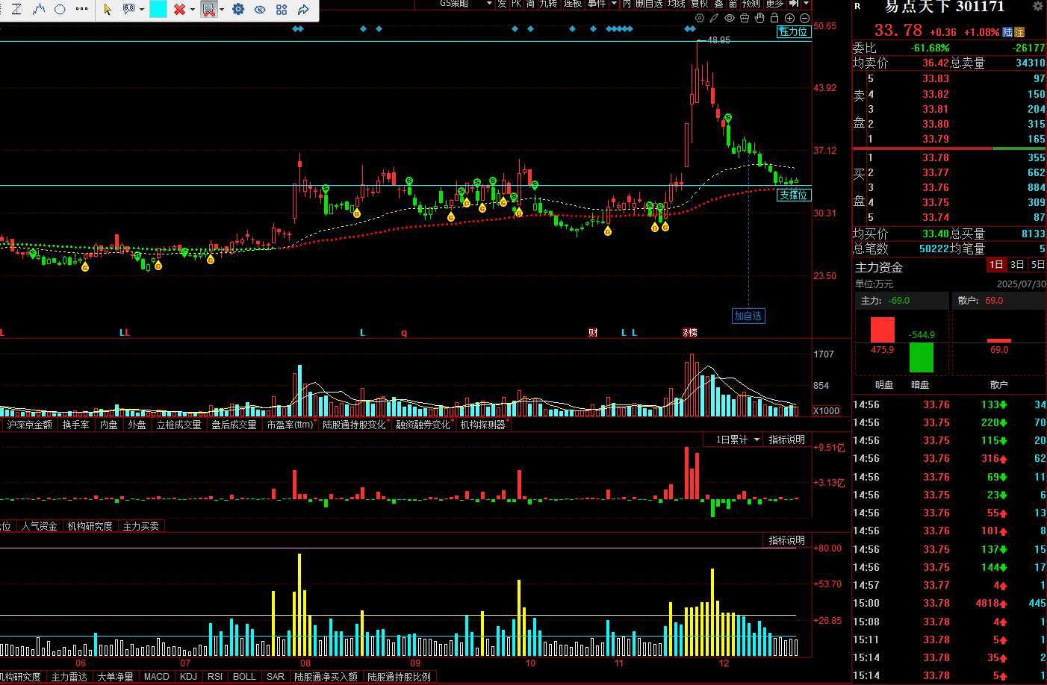Click the 九转 indicator button
This screenshot has height=685, width=1047.
tap(548, 4)
